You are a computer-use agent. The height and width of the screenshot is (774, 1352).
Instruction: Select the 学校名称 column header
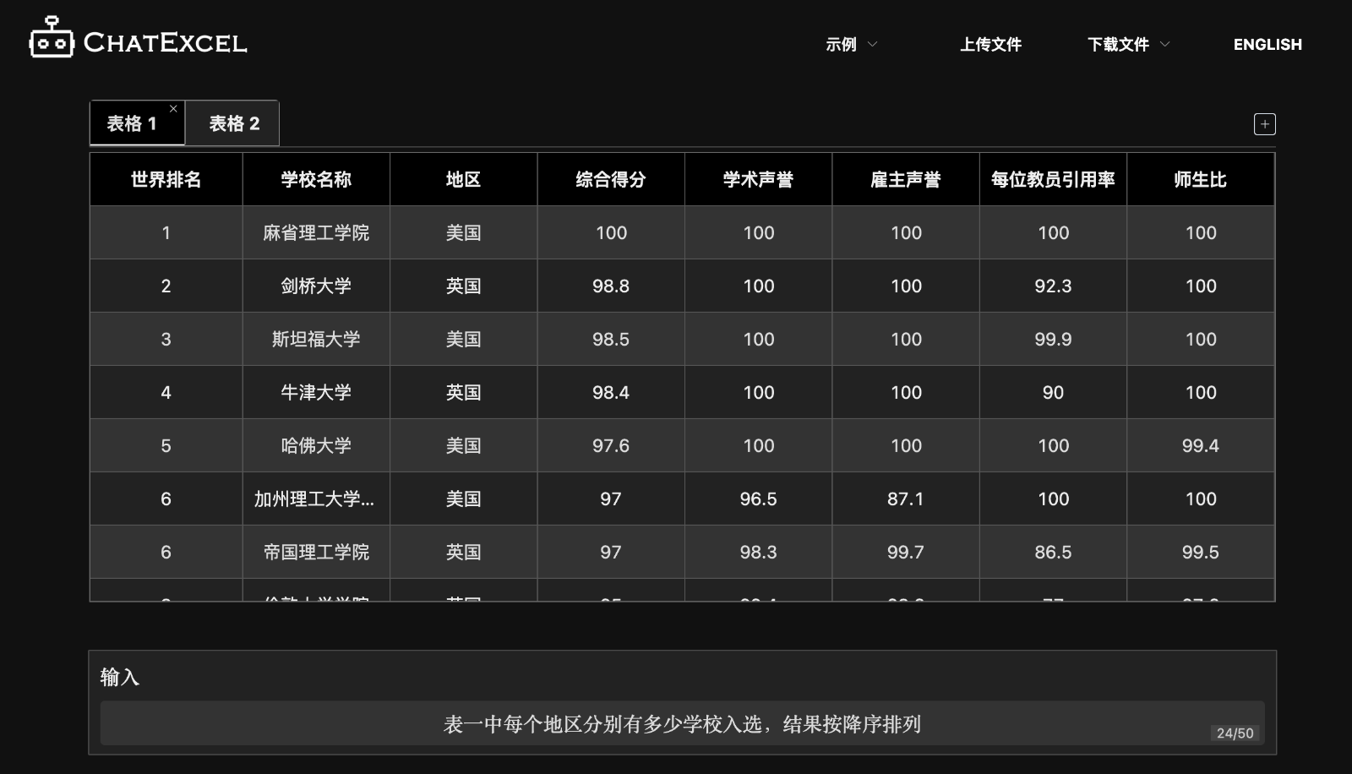pos(315,178)
